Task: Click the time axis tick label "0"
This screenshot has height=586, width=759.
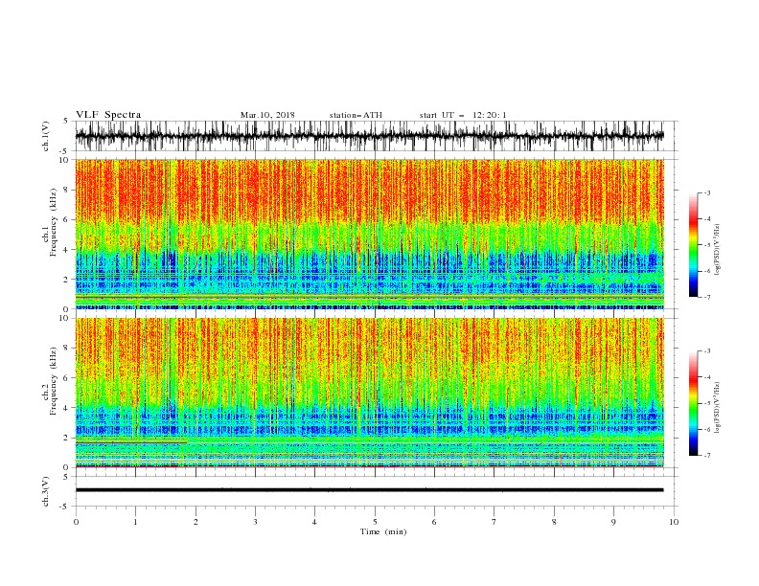Action: click(76, 522)
